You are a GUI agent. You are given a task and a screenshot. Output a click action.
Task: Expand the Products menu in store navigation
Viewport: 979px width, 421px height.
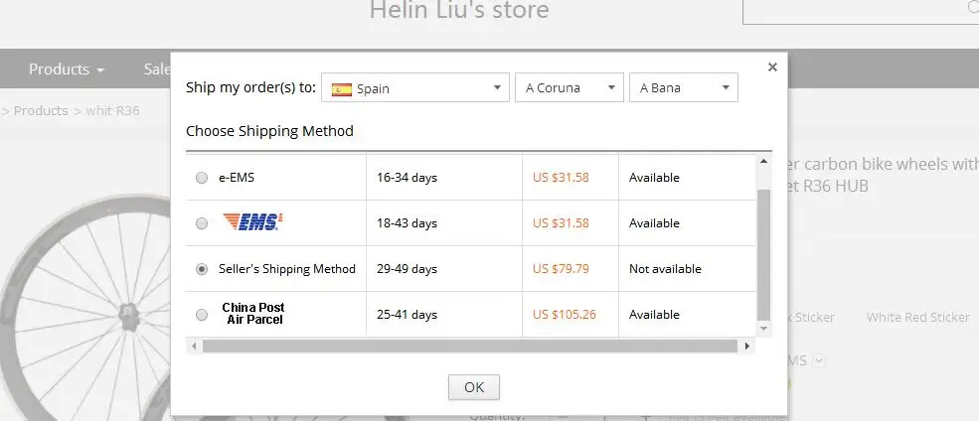tap(67, 69)
